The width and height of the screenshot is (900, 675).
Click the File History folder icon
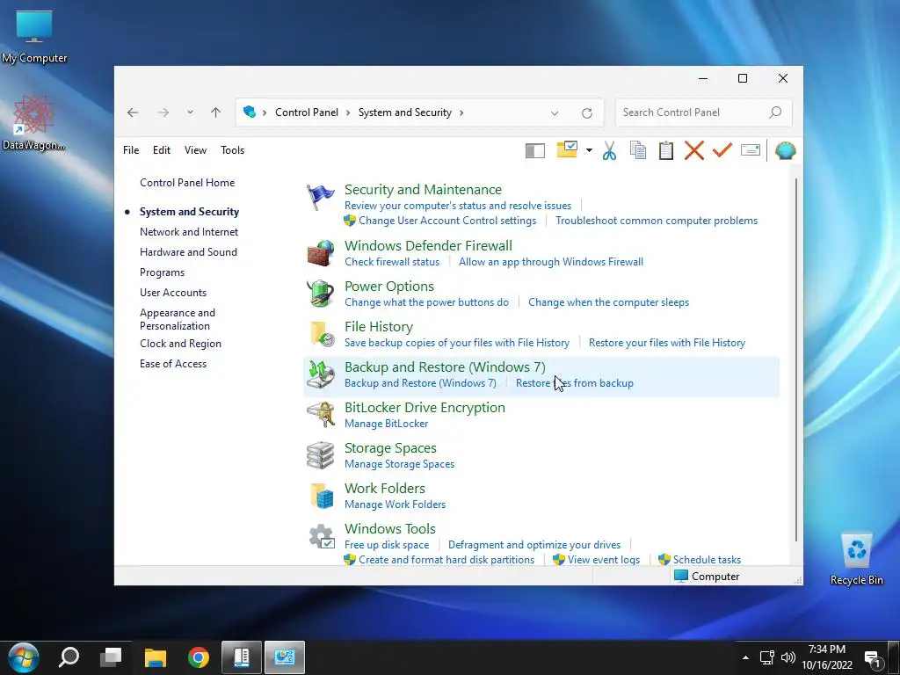[x=322, y=334]
